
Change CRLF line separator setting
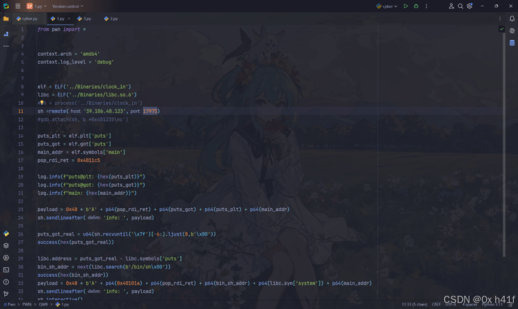(436, 304)
